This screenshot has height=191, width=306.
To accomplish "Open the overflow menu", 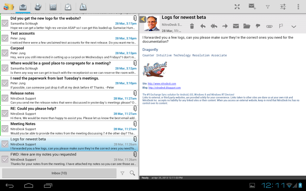I will 298,6.
